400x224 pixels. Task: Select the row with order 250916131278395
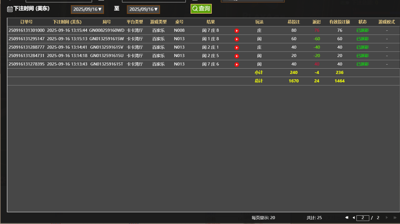coord(27,64)
